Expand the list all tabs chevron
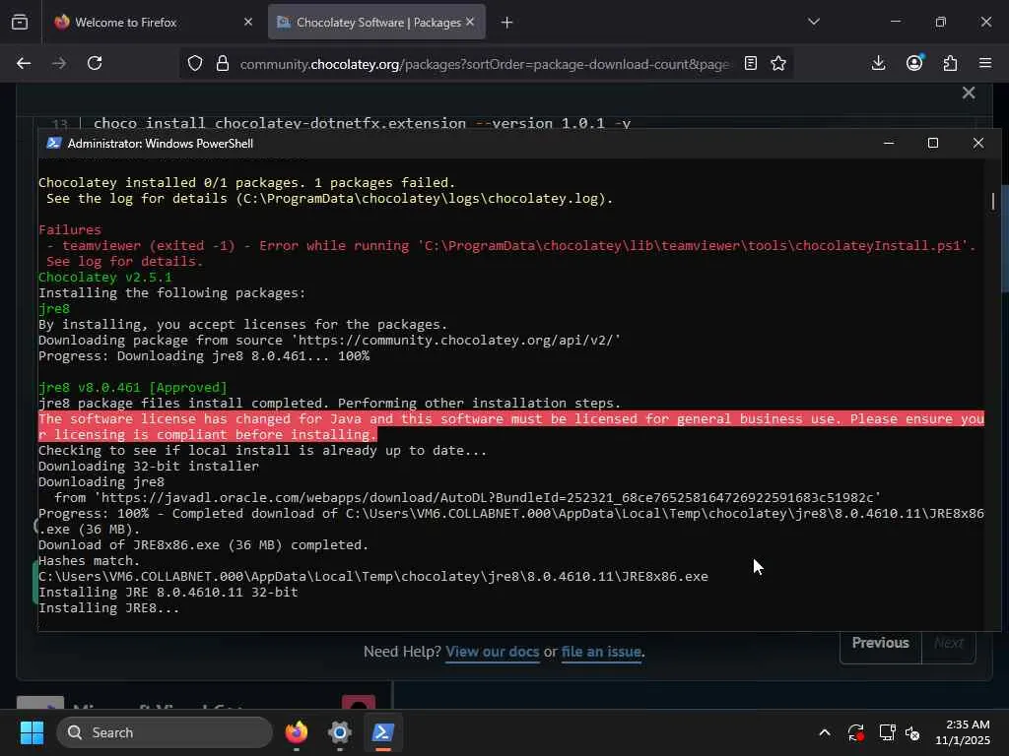Viewport: 1009px width, 756px height. (814, 22)
